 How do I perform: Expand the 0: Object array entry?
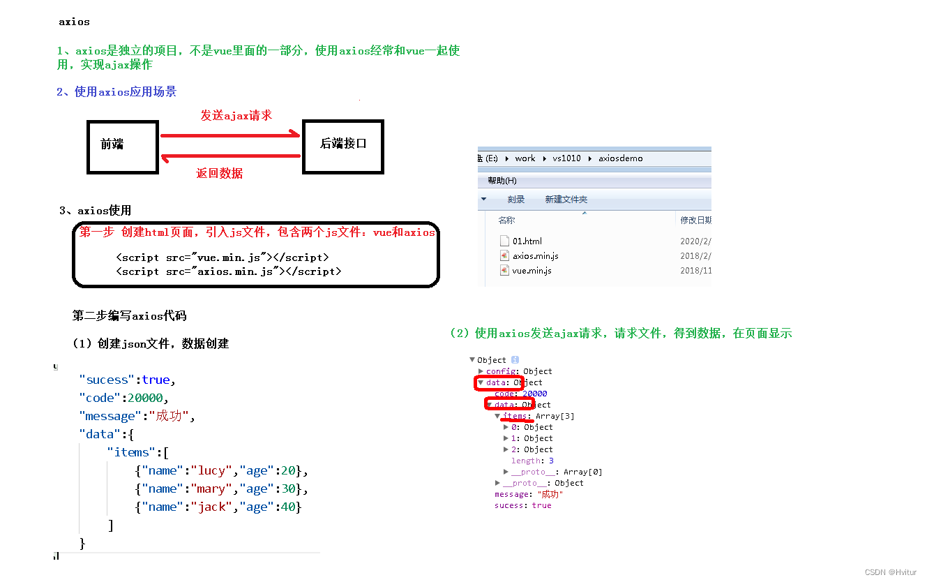pyautogui.click(x=506, y=427)
